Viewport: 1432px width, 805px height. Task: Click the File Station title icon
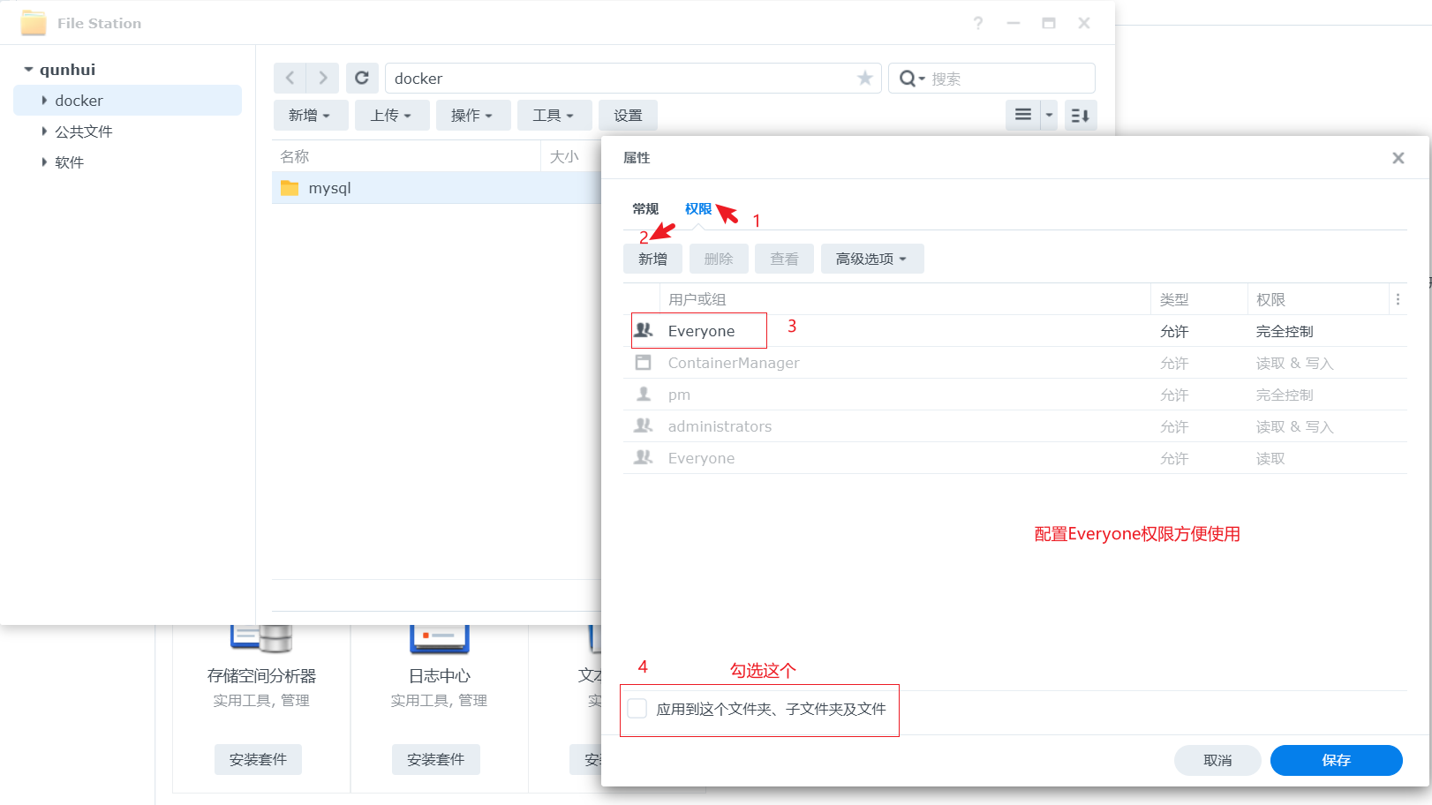(x=34, y=22)
